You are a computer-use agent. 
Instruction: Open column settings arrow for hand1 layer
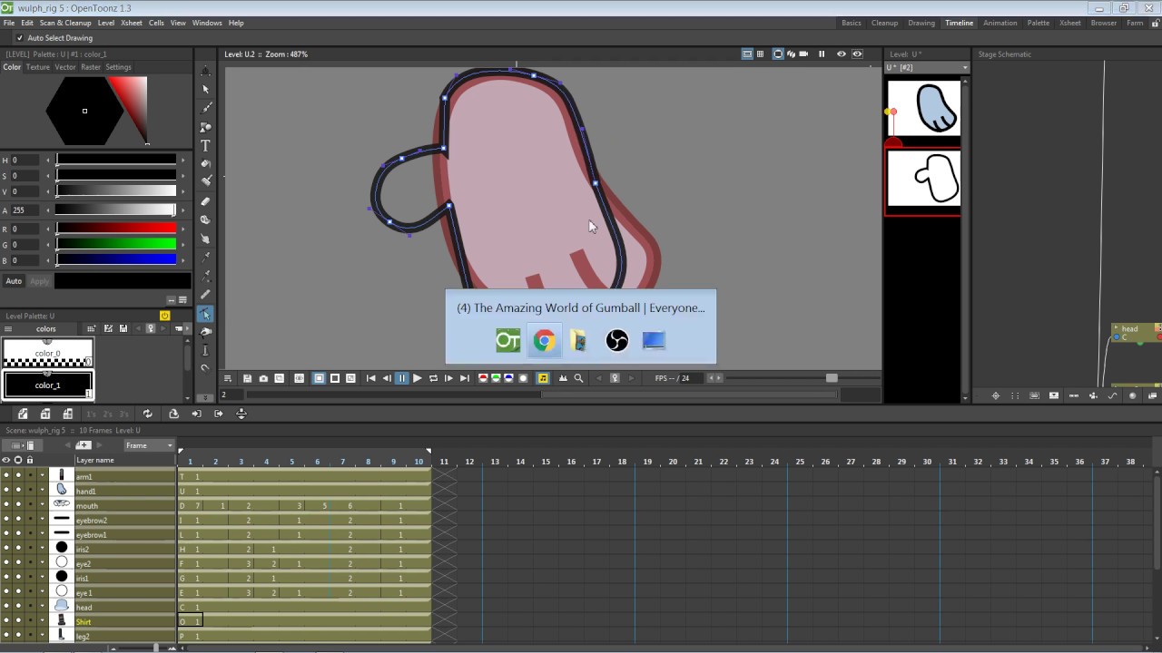41,492
